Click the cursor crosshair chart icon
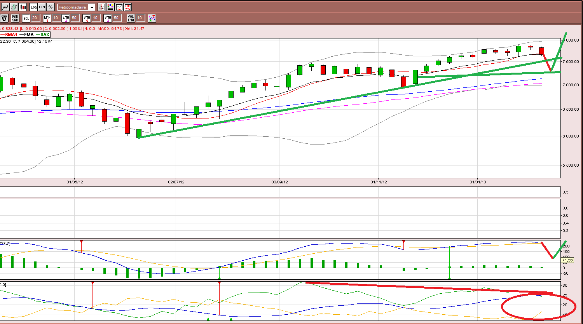Screen dimensions: 583x324 tap(102, 7)
